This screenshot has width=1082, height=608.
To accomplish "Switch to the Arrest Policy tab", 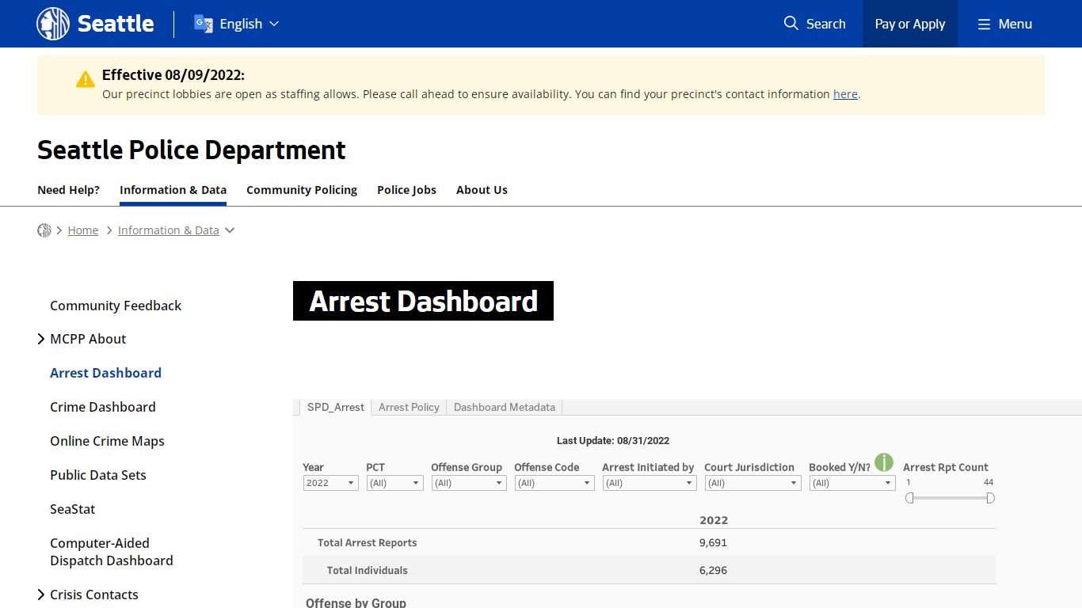I will [x=409, y=407].
